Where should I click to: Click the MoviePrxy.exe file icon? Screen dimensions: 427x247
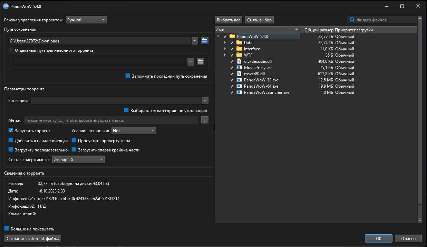240,68
